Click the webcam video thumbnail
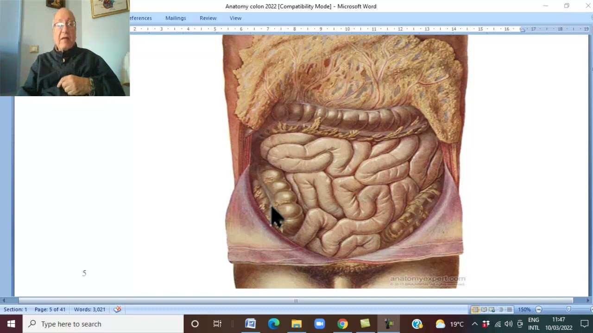This screenshot has height=333, width=593. (65, 48)
